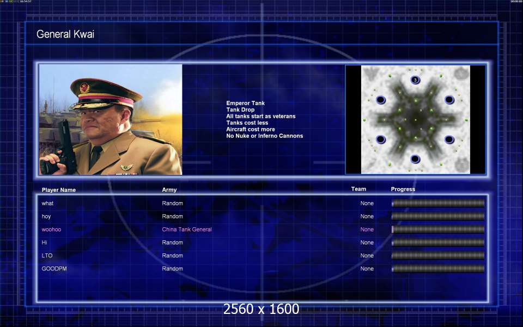Click Random army for player Hi
The image size is (523, 327).
(173, 242)
